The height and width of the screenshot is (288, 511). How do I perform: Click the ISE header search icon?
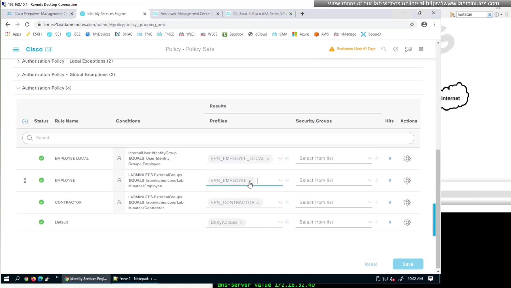pyautogui.click(x=384, y=49)
